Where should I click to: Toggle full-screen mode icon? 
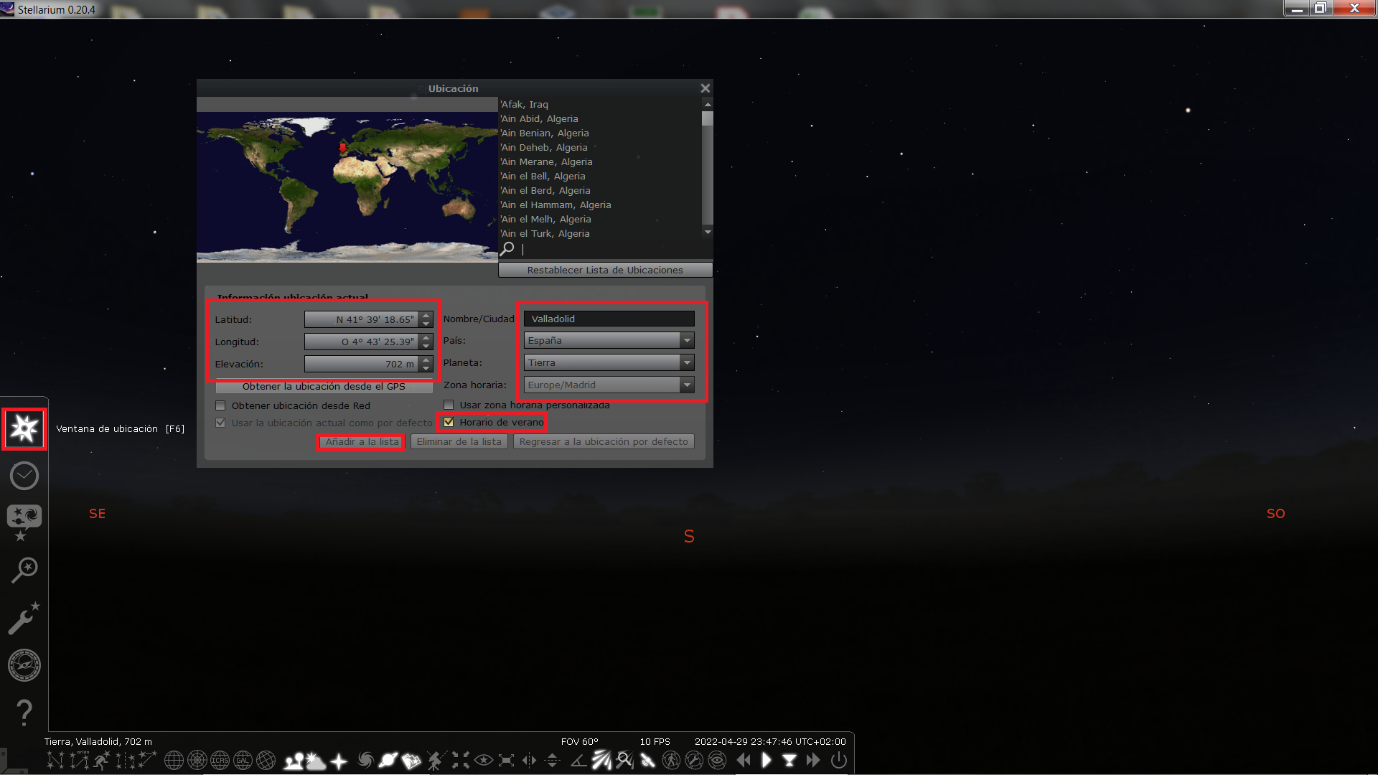pyautogui.click(x=506, y=760)
